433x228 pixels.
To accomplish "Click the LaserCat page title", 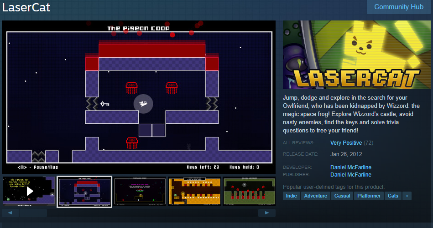I will [26, 7].
